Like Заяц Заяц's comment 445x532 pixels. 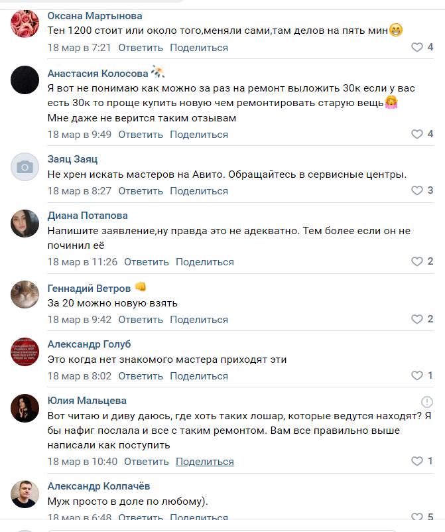click(x=416, y=191)
